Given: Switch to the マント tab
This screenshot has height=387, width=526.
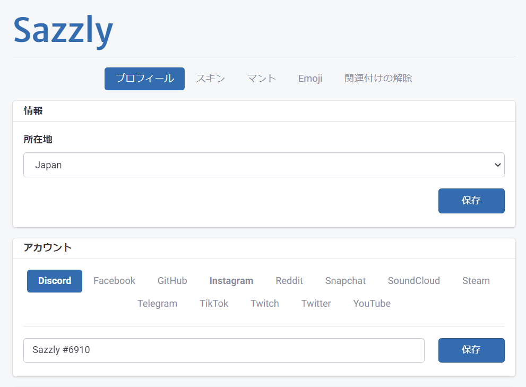Looking at the screenshot, I should [x=262, y=79].
